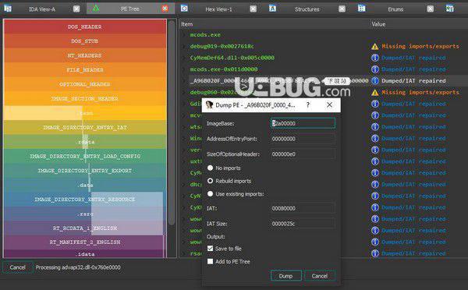Click the purple RT_MANIFEST_2_ENGLISH region

[x=85, y=242]
